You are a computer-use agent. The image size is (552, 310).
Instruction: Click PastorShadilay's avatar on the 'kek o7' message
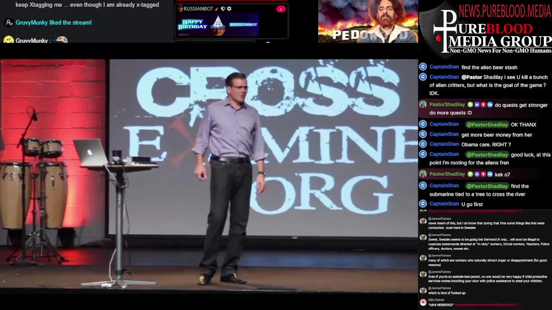pos(423,174)
